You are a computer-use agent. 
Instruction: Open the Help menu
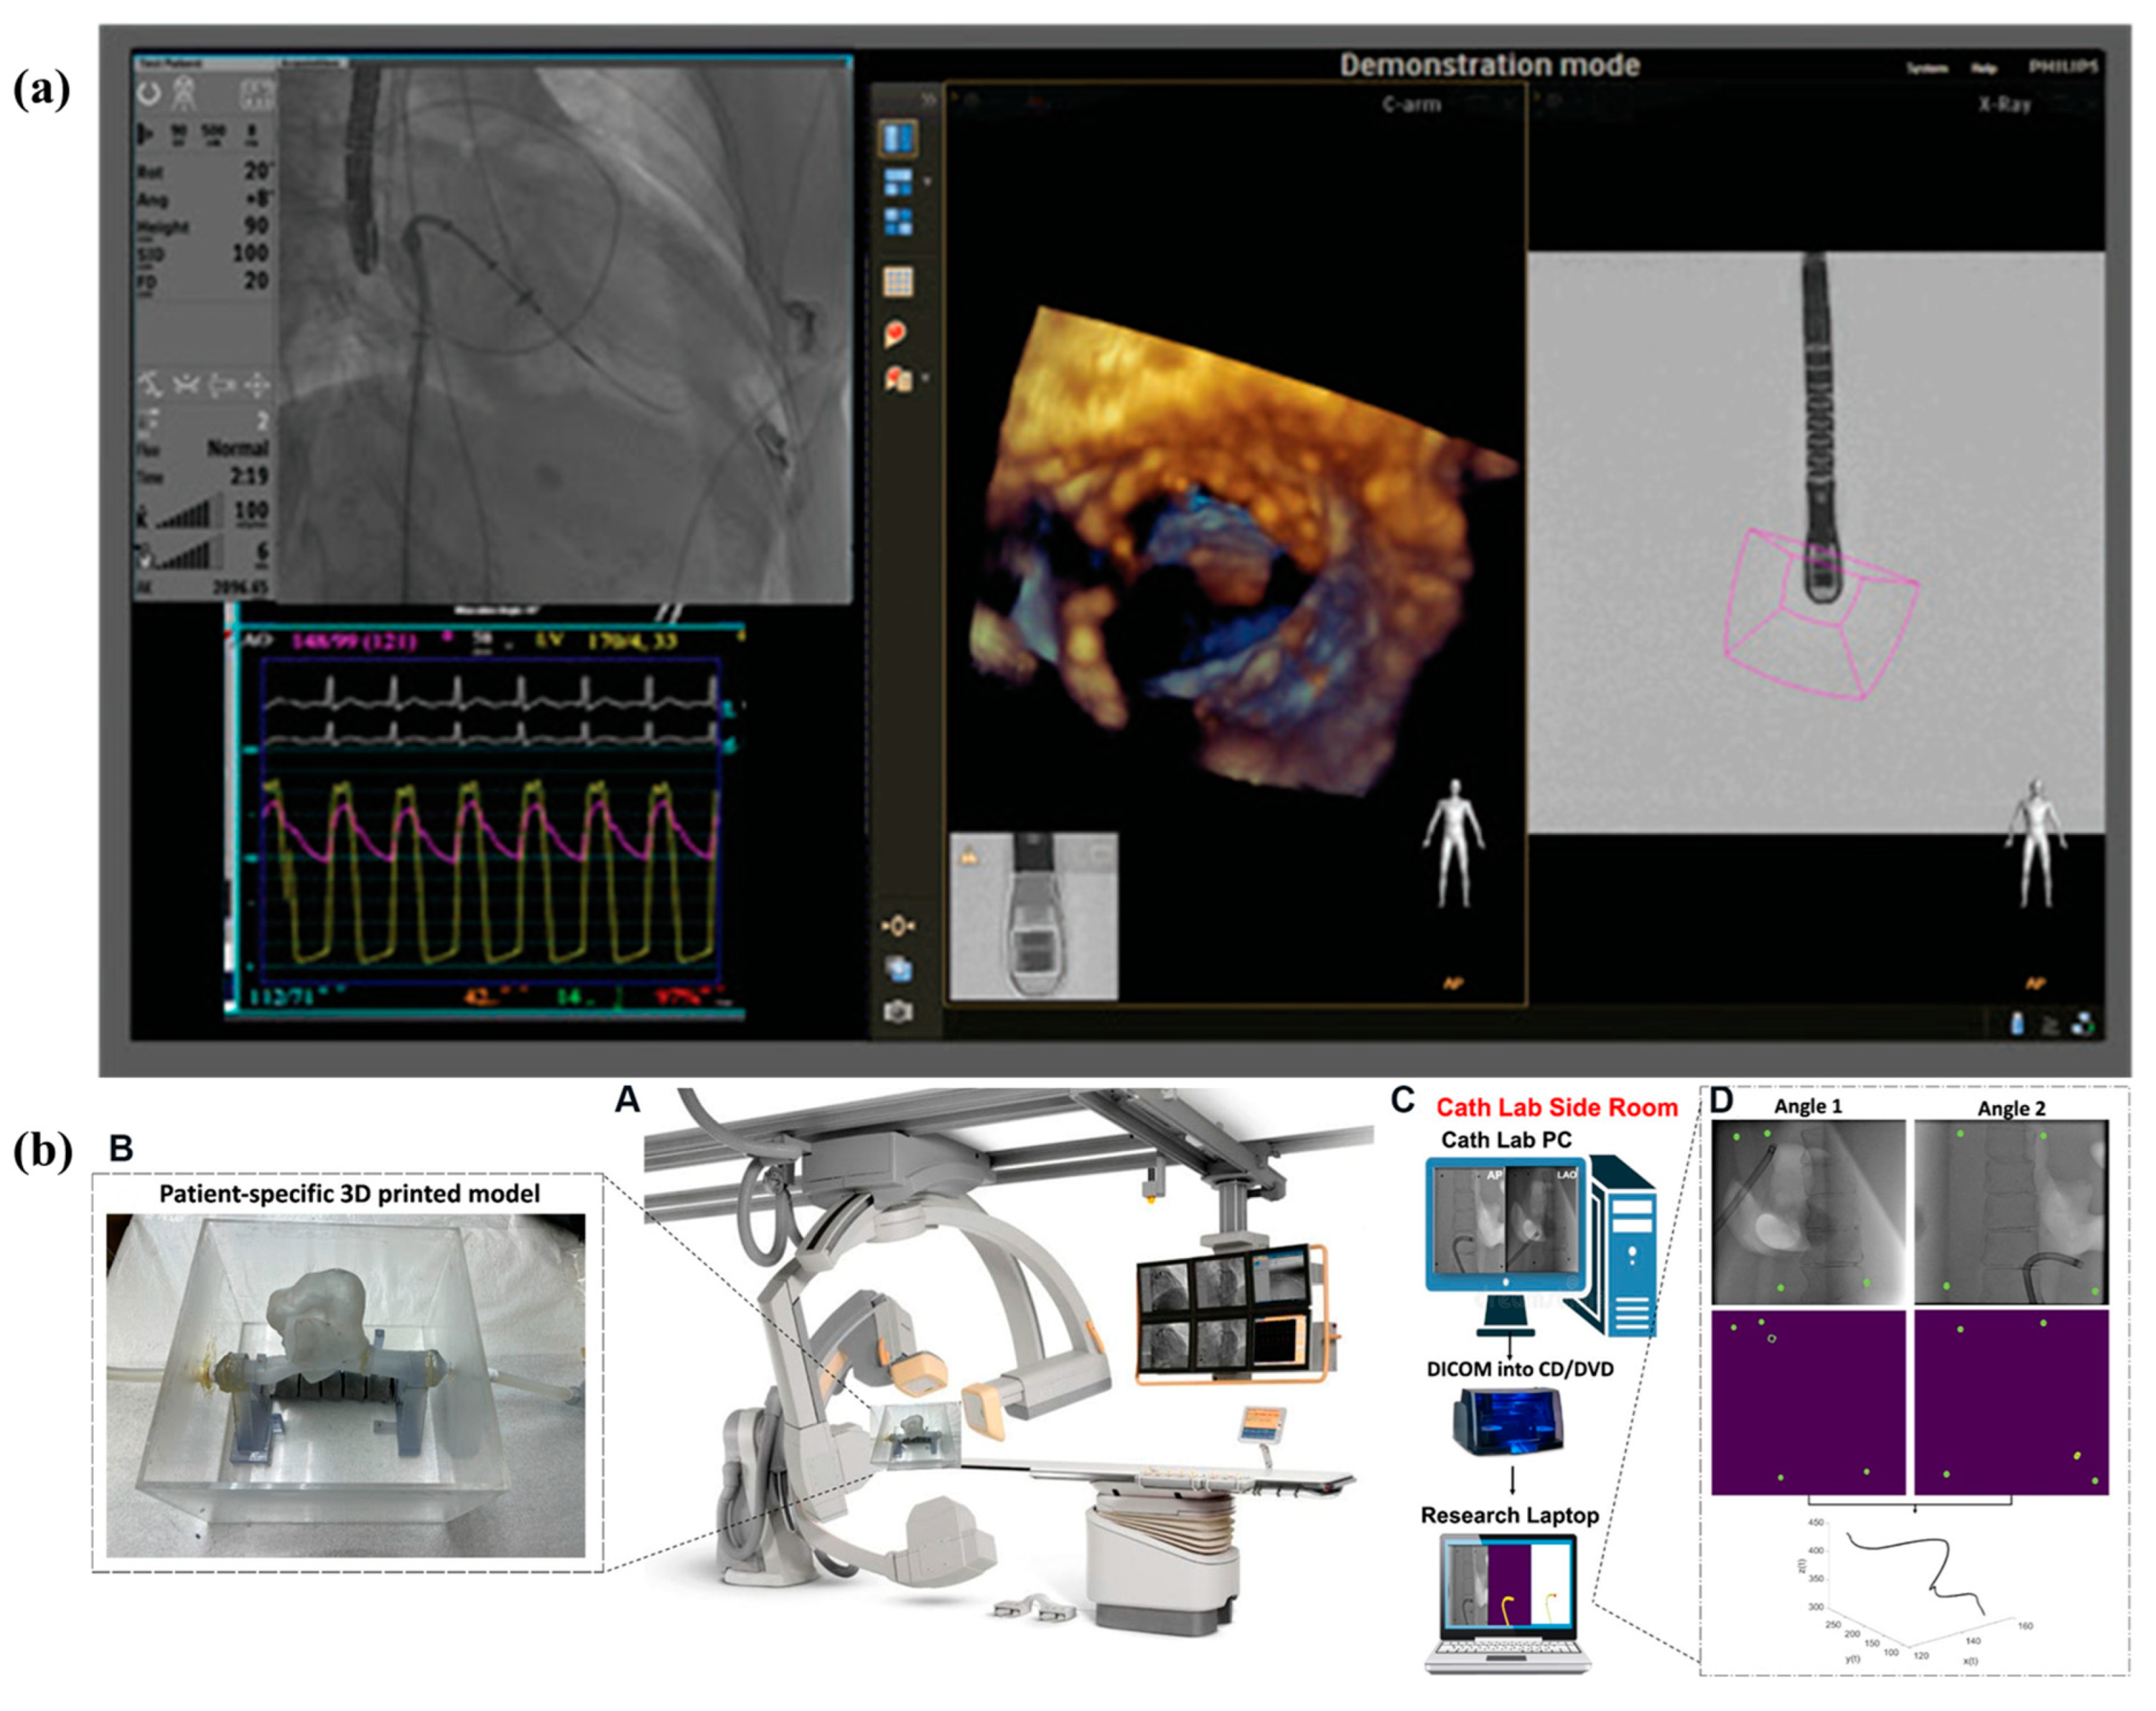point(1984,68)
